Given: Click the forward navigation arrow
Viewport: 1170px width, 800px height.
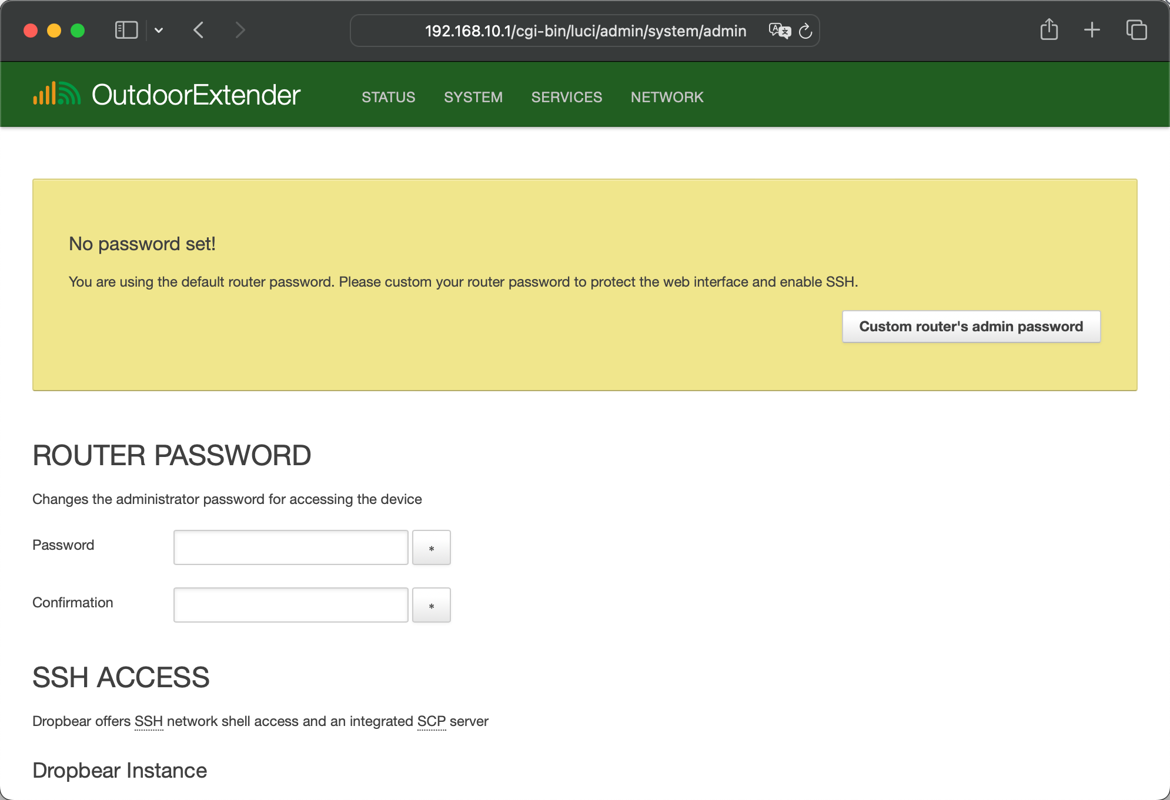Looking at the screenshot, I should [x=240, y=30].
